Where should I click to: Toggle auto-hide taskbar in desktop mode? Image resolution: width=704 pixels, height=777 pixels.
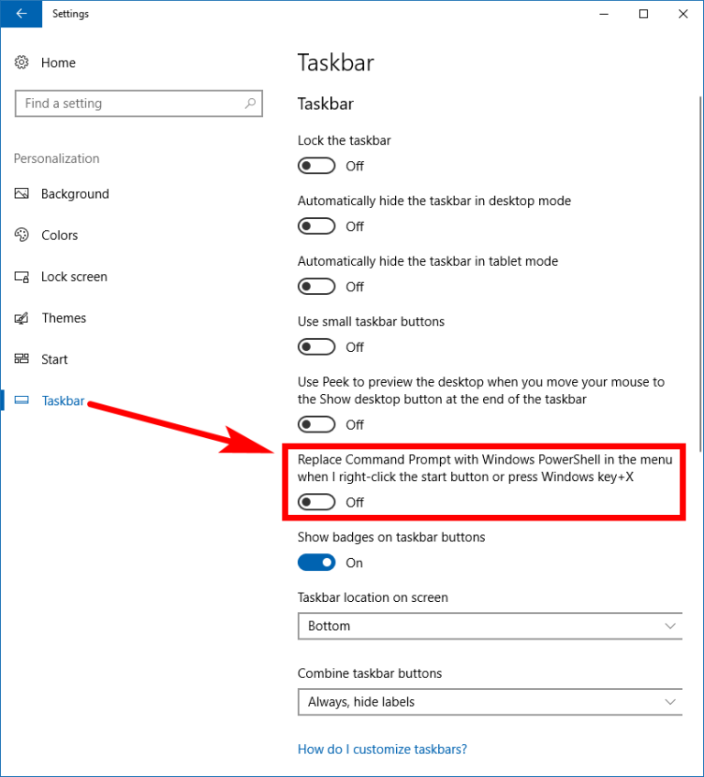(x=316, y=226)
